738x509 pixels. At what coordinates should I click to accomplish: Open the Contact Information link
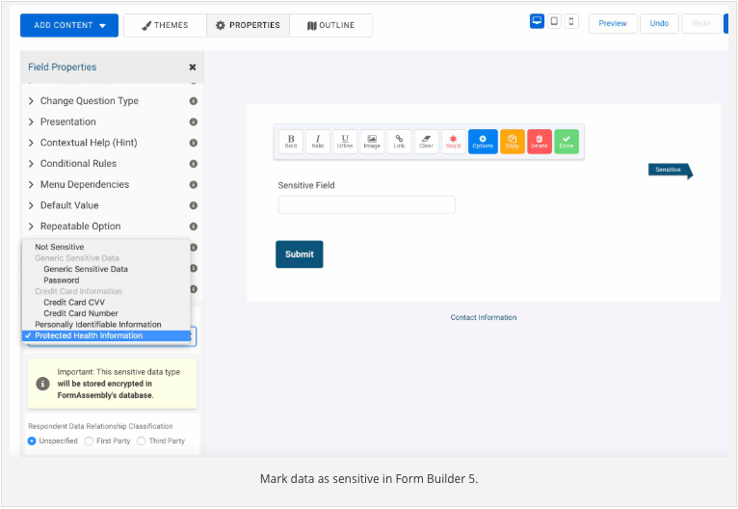coord(484,317)
